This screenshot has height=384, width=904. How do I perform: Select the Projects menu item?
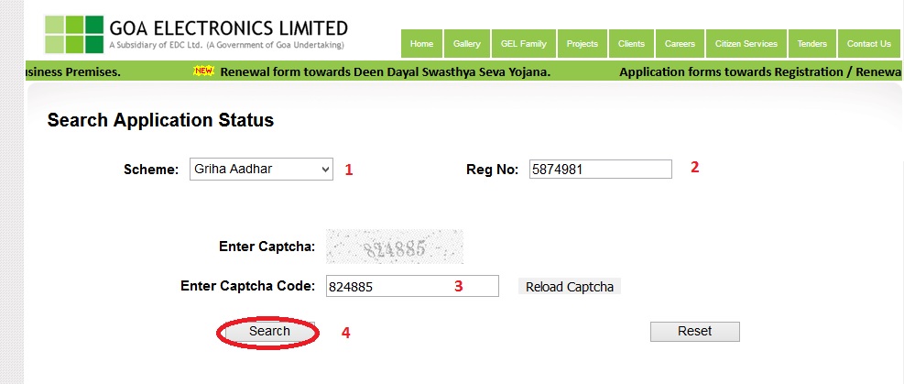coord(583,44)
